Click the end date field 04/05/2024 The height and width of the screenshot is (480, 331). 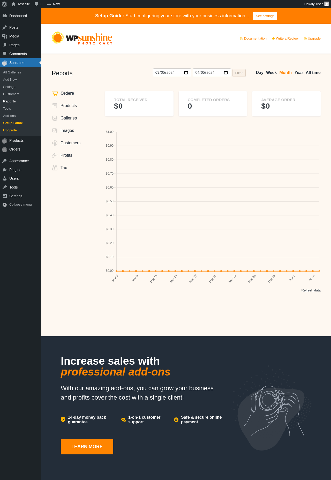tap(212, 72)
